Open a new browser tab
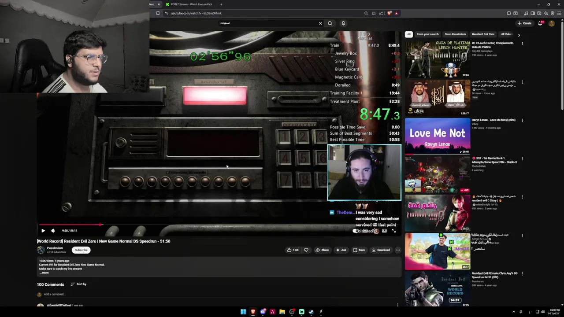The width and height of the screenshot is (564, 317). pos(221,4)
